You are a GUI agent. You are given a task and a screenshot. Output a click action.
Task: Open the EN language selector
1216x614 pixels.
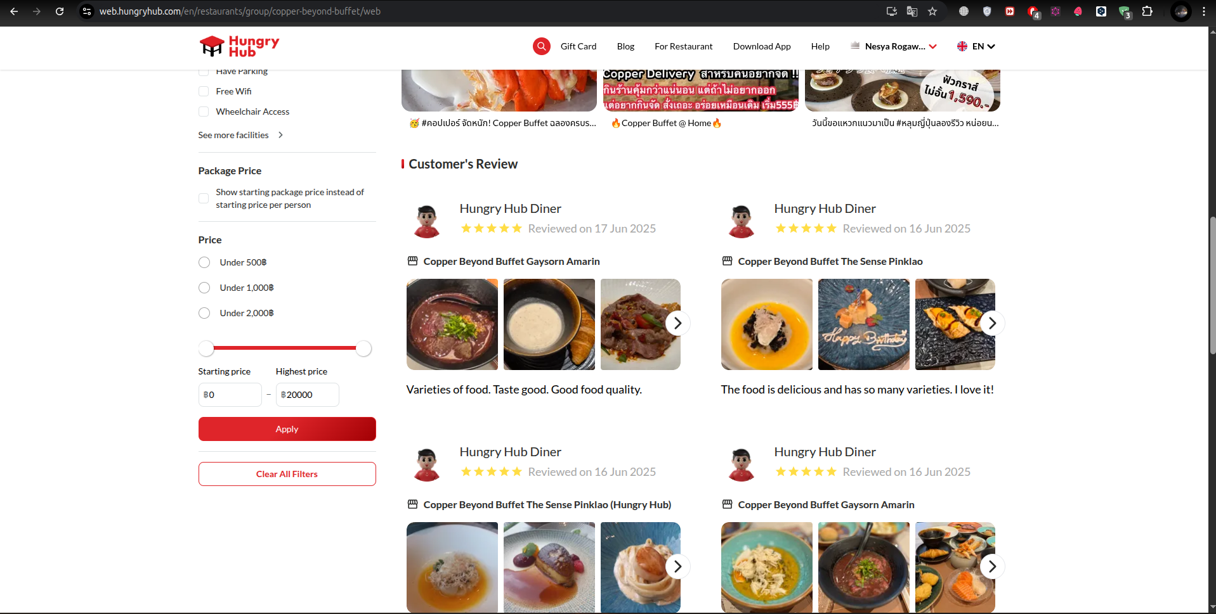[976, 46]
